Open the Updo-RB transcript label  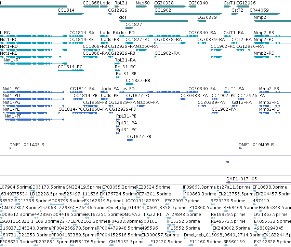[110, 40]
